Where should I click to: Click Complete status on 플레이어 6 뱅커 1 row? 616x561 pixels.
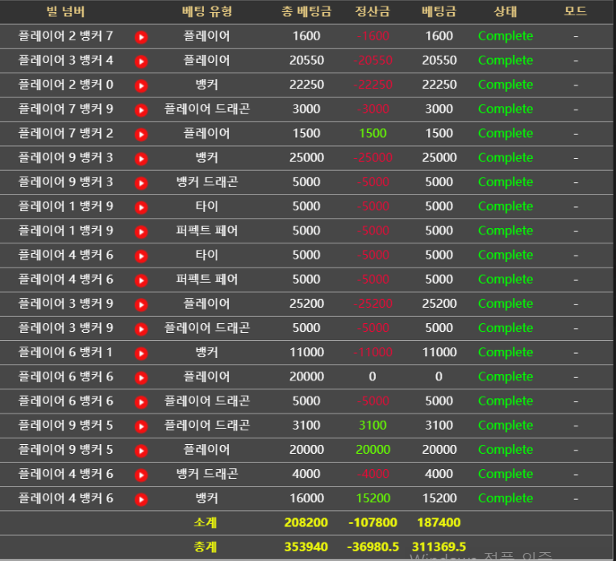tap(506, 352)
